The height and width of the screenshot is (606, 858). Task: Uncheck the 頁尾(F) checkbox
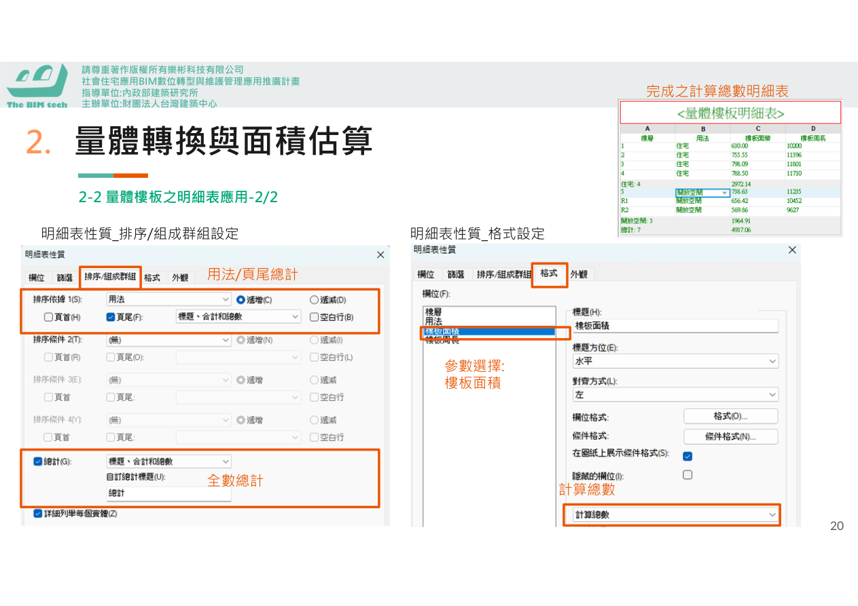(111, 317)
